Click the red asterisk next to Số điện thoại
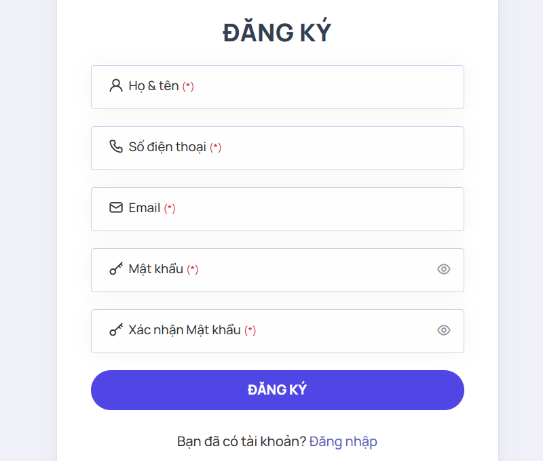Viewport: 543px width, 461px height. pyautogui.click(x=215, y=148)
